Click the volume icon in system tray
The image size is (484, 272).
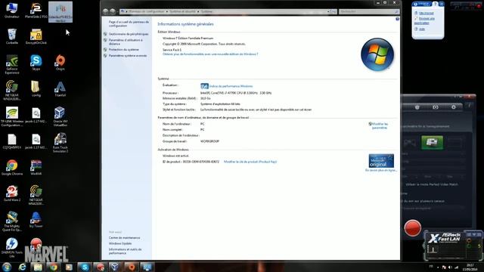pyautogui.click(x=450, y=267)
